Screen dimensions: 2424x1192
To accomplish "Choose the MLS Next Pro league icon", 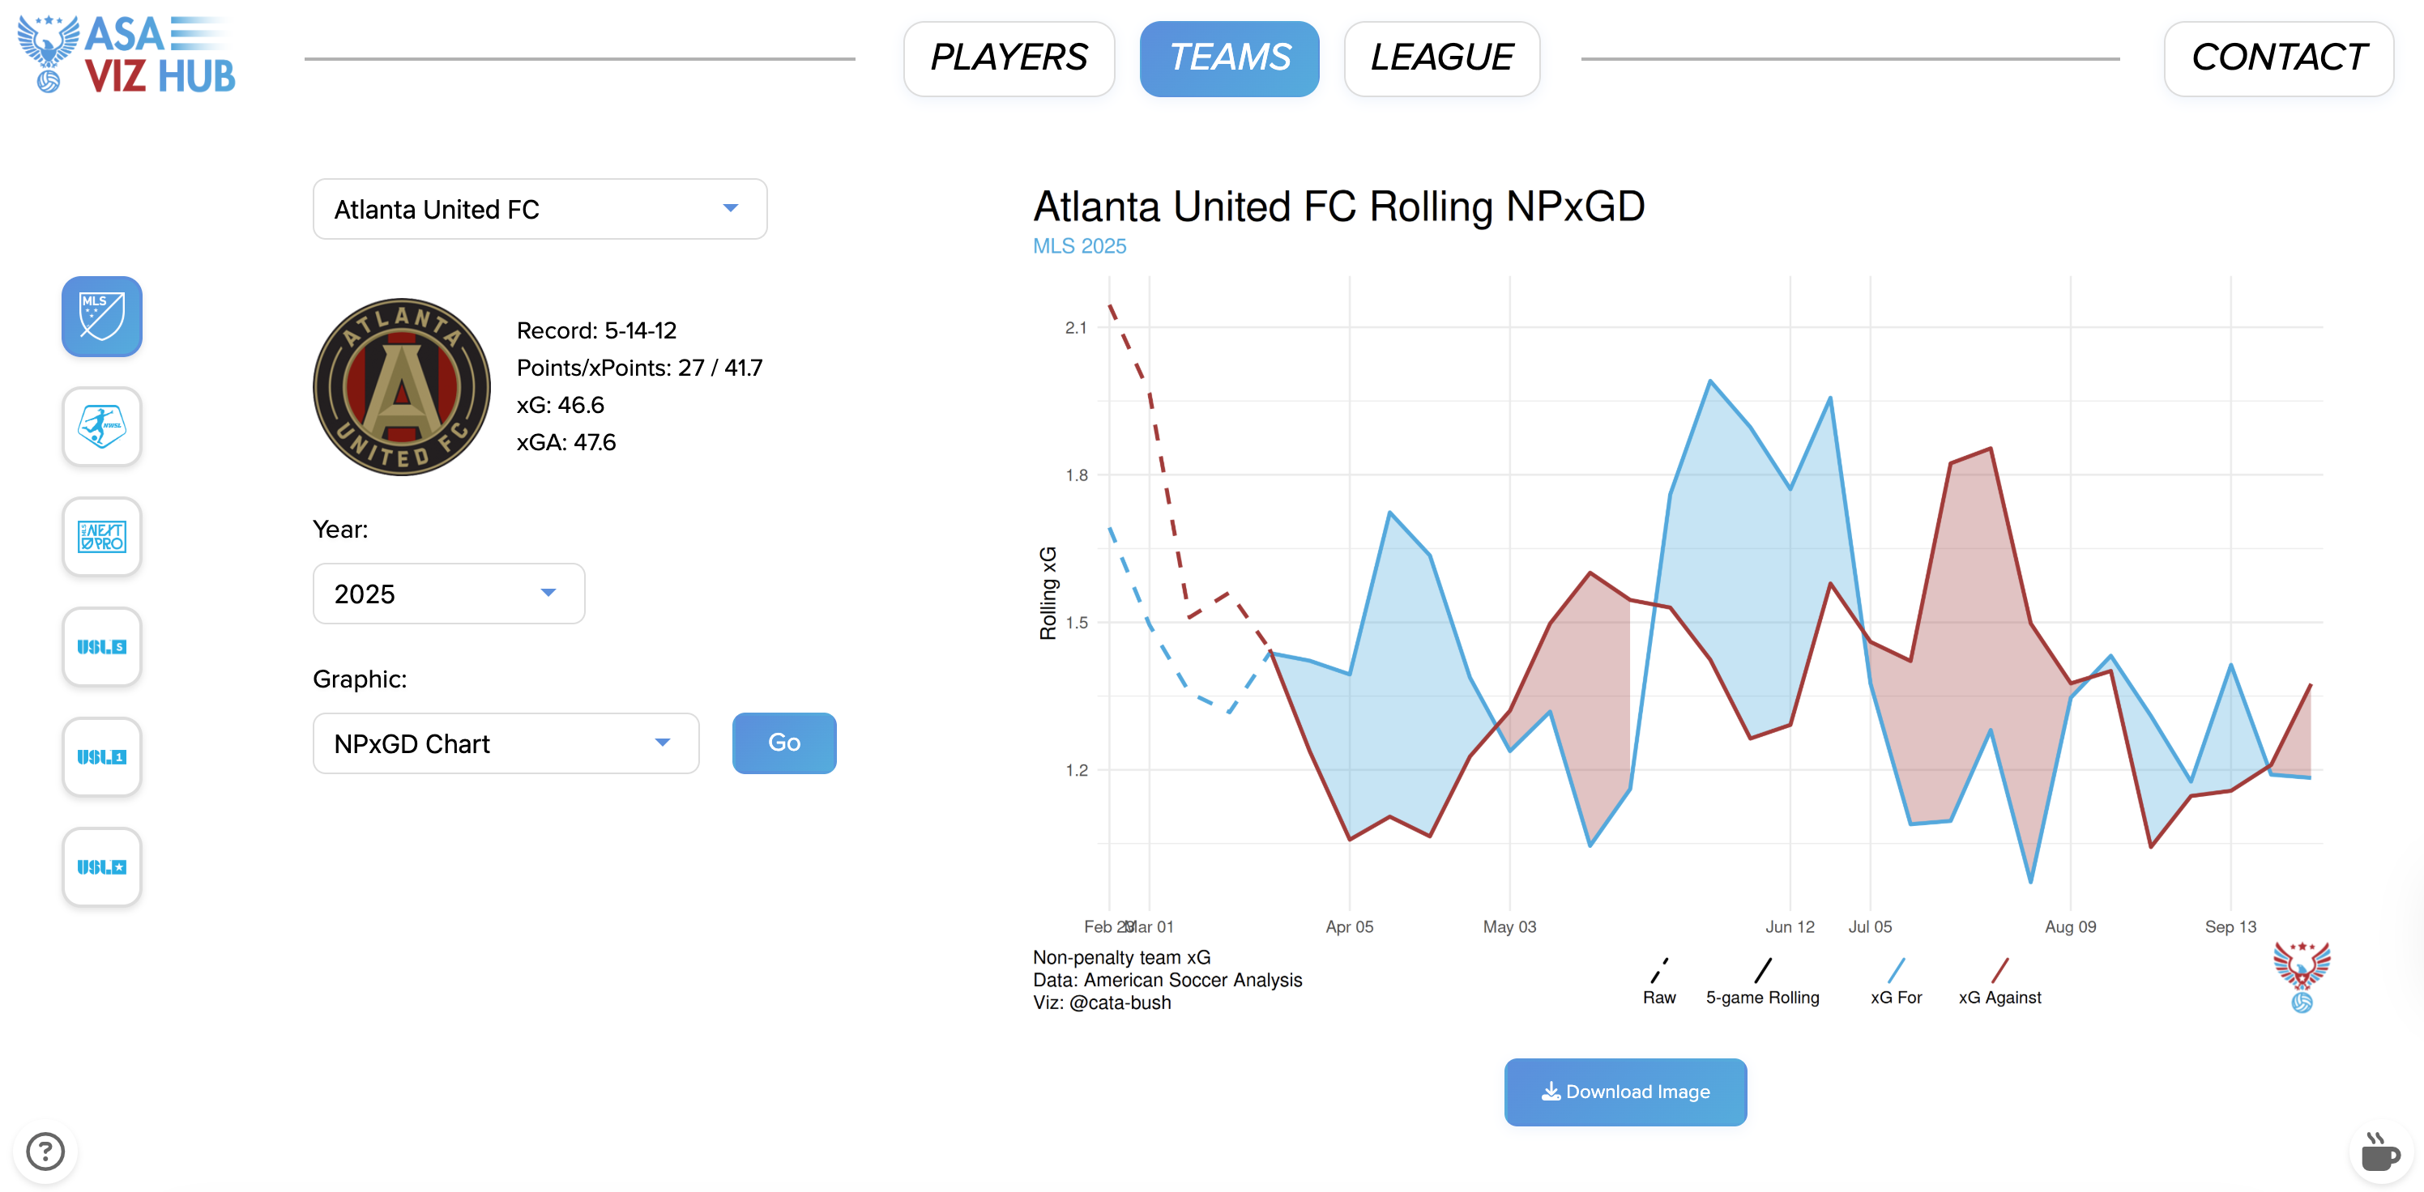I will tap(101, 536).
